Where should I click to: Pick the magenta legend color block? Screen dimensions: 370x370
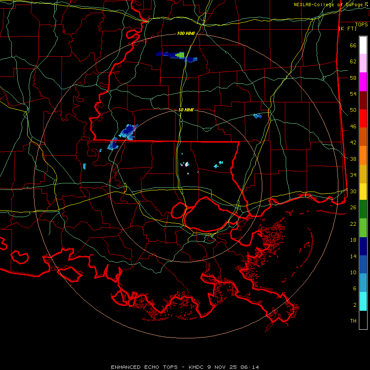(363, 82)
